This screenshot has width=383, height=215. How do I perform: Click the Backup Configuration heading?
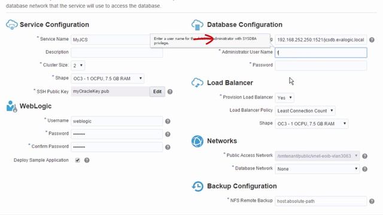[x=242, y=186]
